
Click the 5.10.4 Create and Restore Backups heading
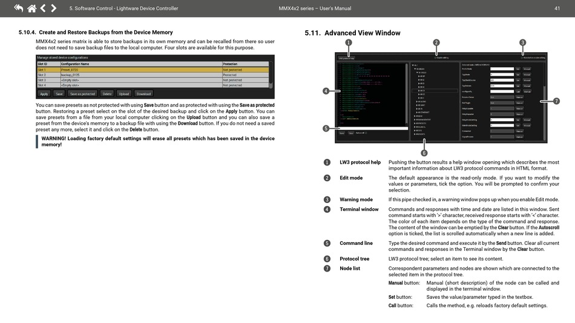(96, 32)
